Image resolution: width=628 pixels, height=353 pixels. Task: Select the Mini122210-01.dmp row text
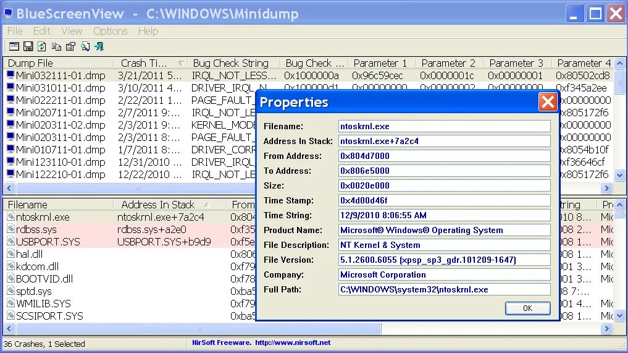pos(61,174)
